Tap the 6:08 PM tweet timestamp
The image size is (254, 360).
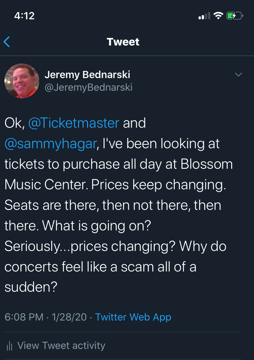point(24,317)
